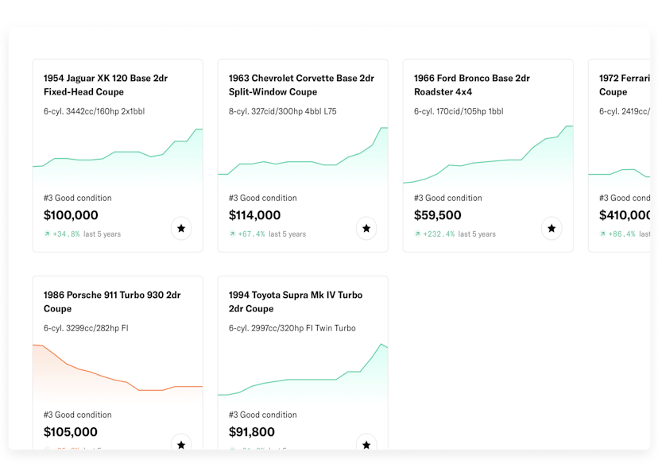Star the 1963 Chevrolet Corvette card
The height and width of the screenshot is (475, 658).
366,228
